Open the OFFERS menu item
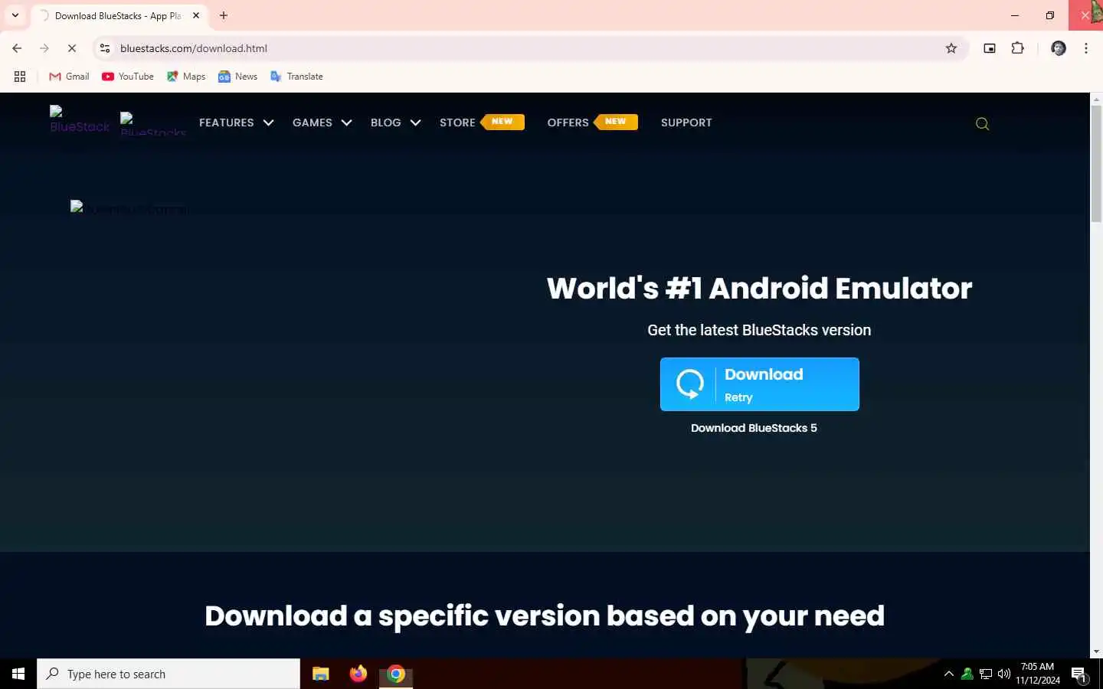 (592, 122)
